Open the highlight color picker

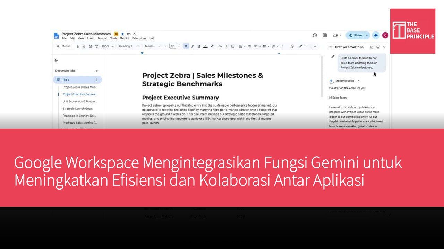(212, 46)
